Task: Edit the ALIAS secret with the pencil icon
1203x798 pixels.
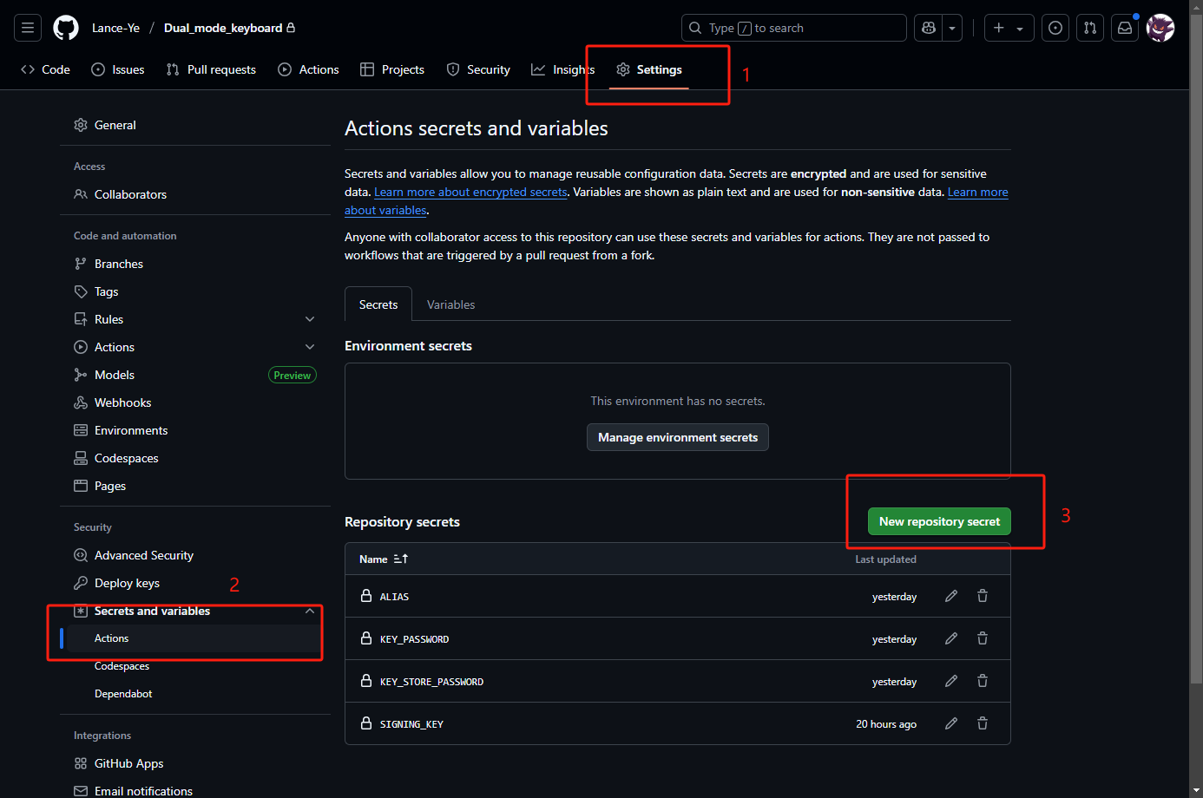Action: (x=950, y=596)
